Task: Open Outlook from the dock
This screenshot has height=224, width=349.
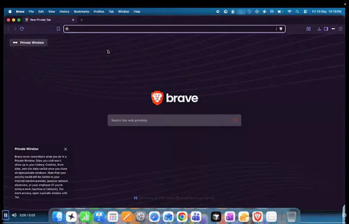Action: coord(168,216)
